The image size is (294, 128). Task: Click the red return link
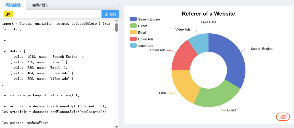[283, 117]
